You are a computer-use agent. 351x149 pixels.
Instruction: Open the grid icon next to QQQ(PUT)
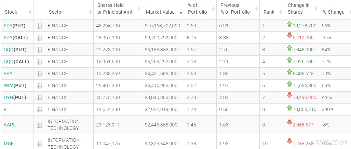pyautogui.click(x=39, y=50)
